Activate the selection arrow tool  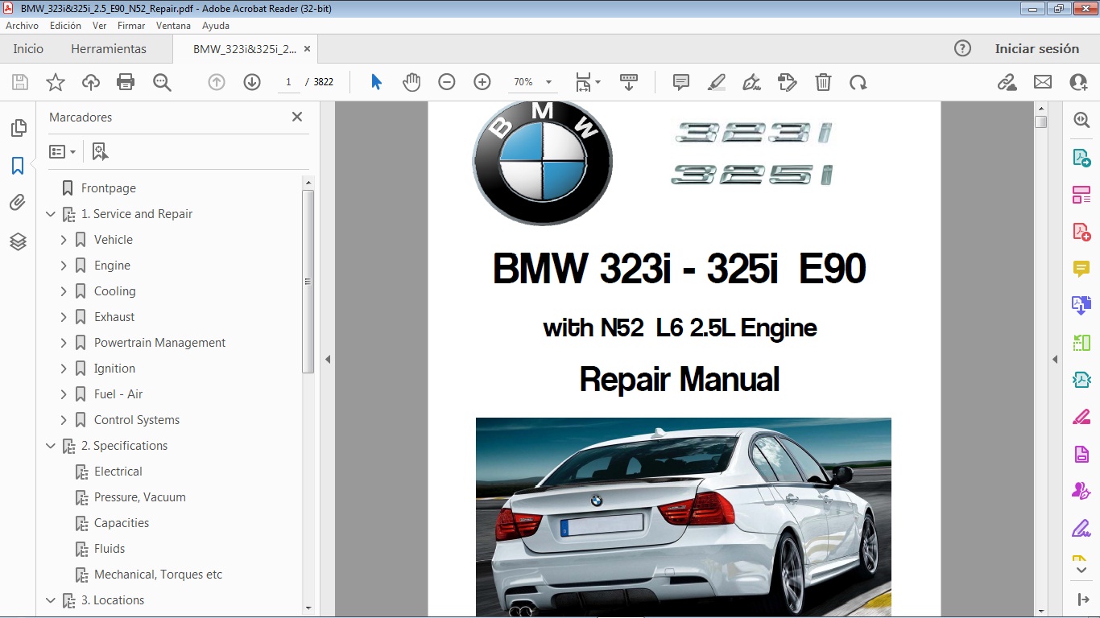coord(376,82)
